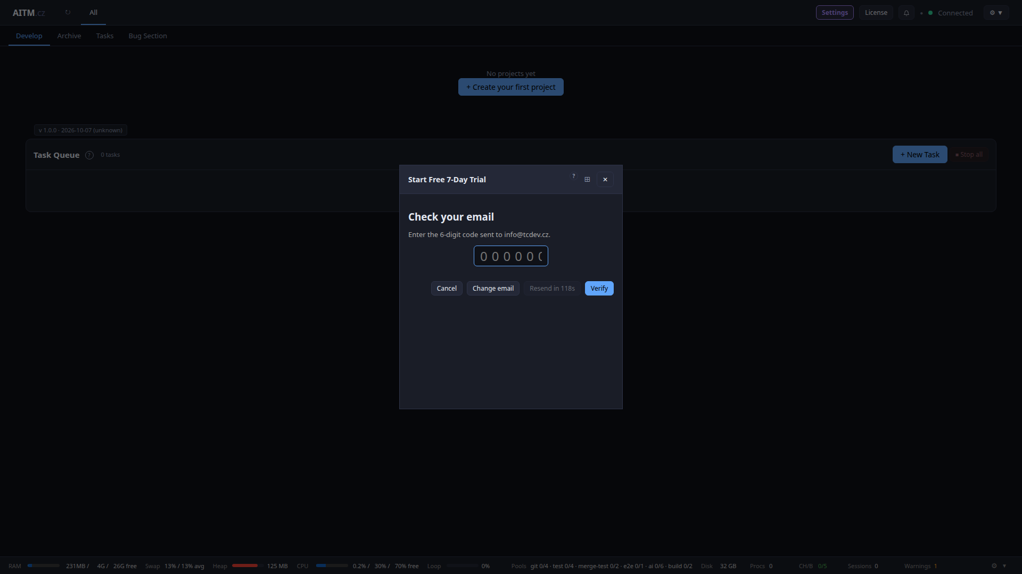Click the Pools status text
Image resolution: width=1022 pixels, height=574 pixels.
601,566
